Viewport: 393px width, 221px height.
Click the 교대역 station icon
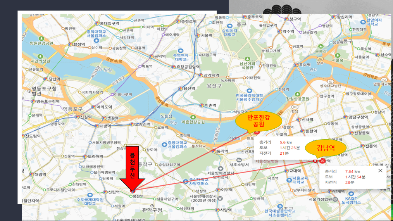286,171
